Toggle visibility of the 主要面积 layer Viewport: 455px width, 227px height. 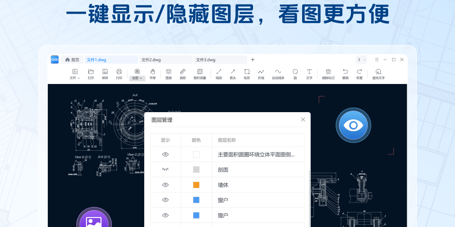point(166,154)
